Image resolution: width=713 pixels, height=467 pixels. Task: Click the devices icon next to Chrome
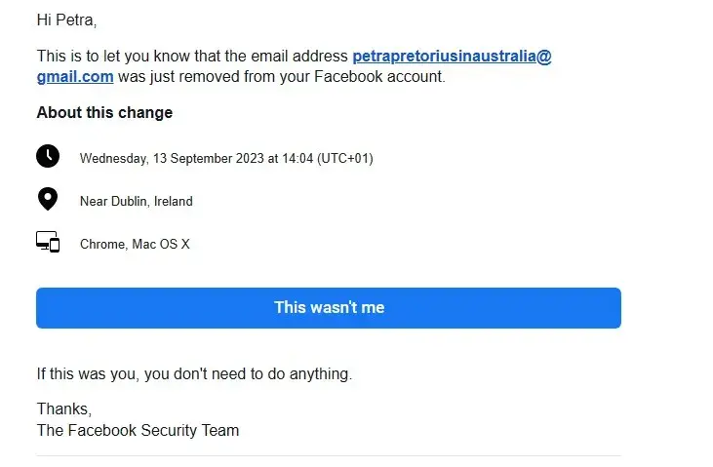pyautogui.click(x=48, y=243)
